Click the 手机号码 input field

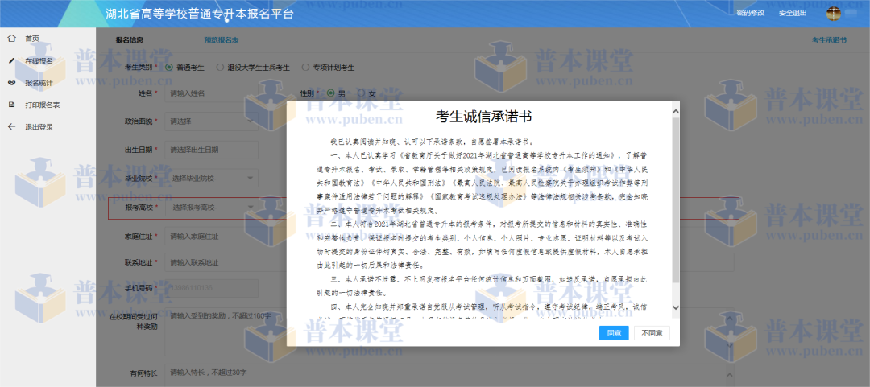click(211, 288)
